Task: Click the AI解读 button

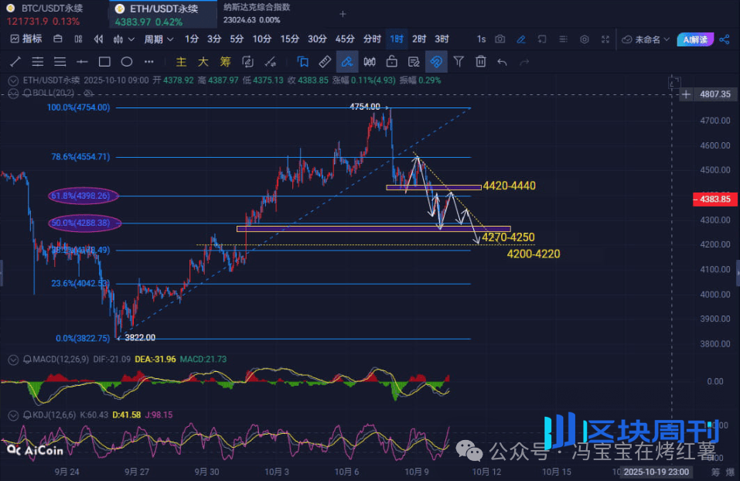Action: point(694,39)
